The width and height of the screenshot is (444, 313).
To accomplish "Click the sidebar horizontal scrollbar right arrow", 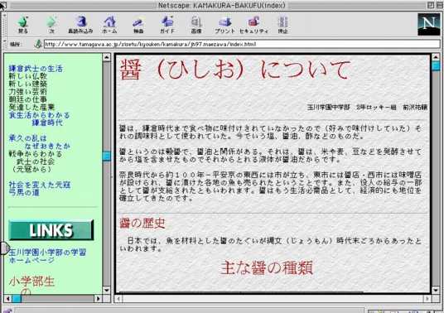I will point(98,299).
